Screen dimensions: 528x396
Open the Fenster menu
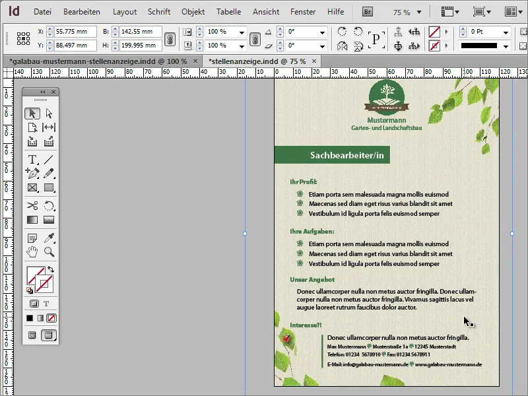(x=303, y=12)
